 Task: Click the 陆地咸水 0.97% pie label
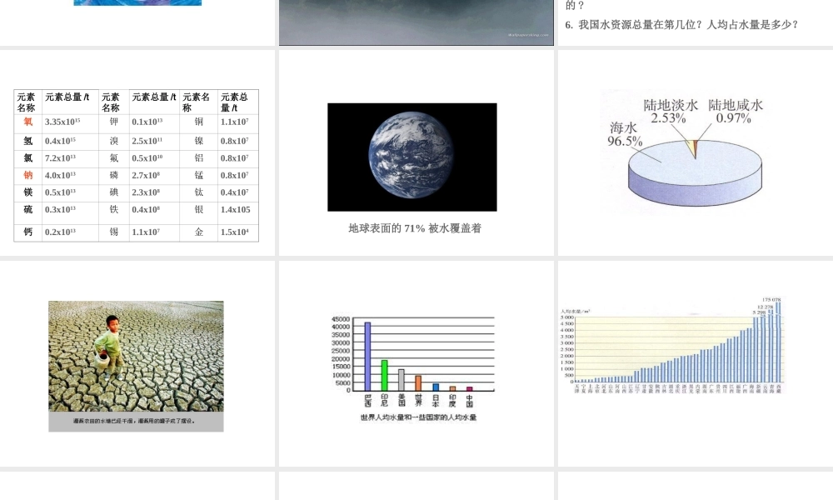(736, 112)
